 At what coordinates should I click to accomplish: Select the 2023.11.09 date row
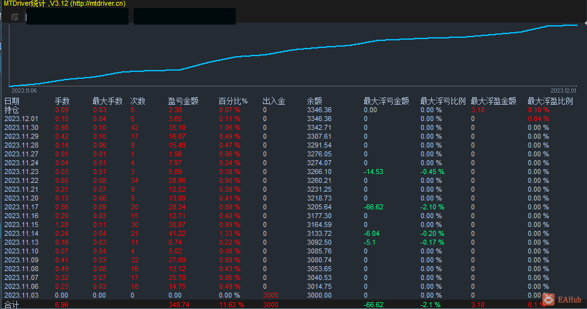[x=21, y=260]
